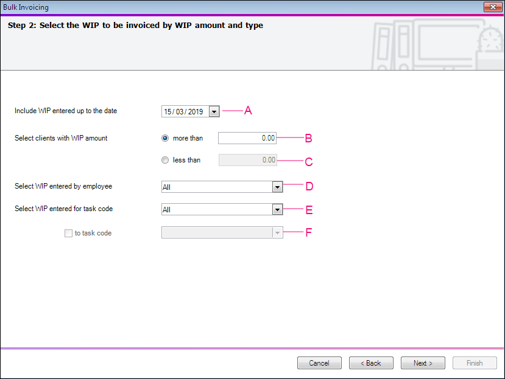Click the day "15" in date field
Screen dimensions: 505x379
[x=169, y=112]
